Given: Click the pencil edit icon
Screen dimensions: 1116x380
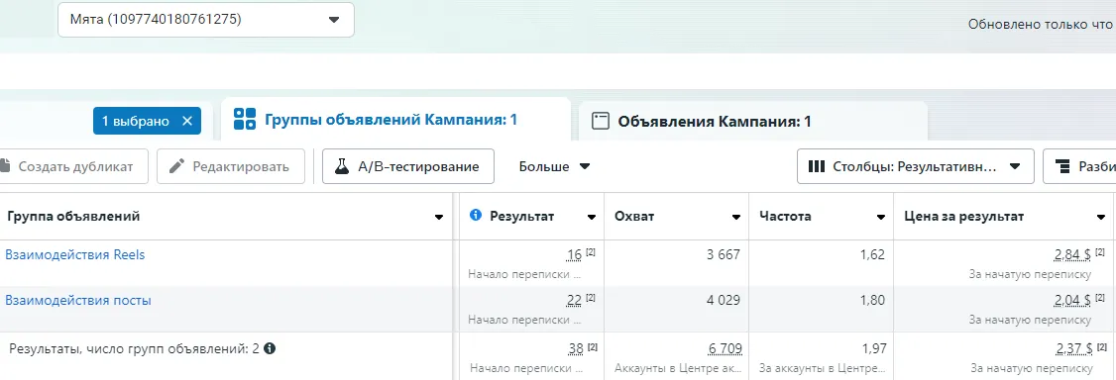Looking at the screenshot, I should (x=177, y=167).
